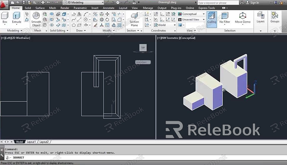The height and width of the screenshot is (165, 287).
Task: Switch to the Surface ribbon tab
Action: point(40,8)
